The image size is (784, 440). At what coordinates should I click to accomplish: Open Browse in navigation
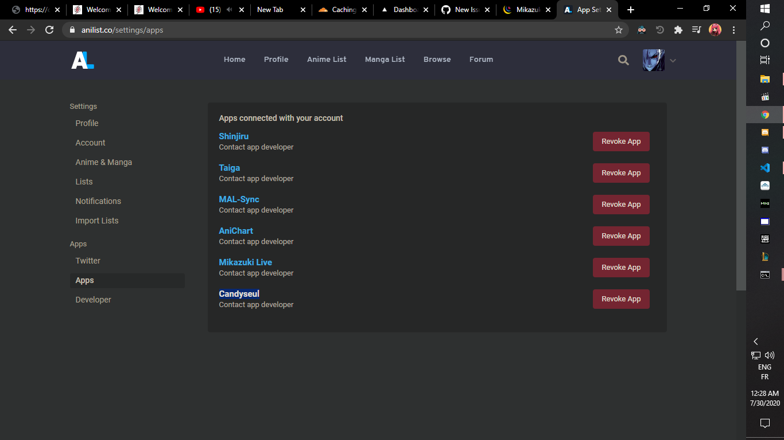[437, 60]
